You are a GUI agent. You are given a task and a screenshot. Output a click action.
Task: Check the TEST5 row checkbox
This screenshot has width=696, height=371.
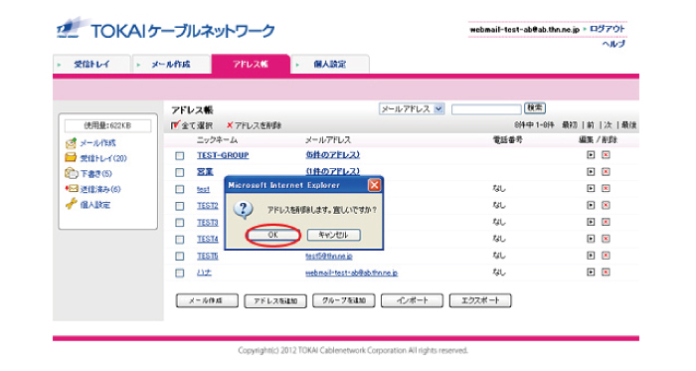click(x=179, y=256)
